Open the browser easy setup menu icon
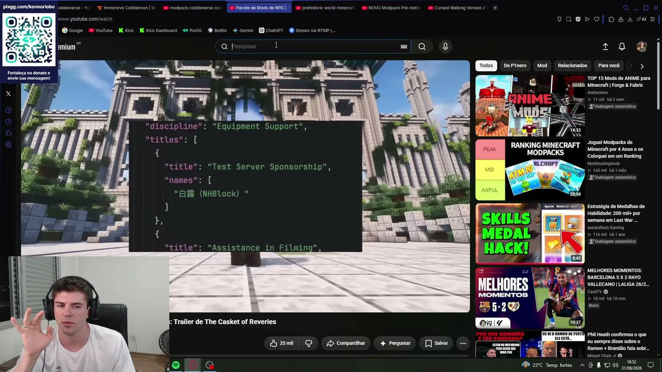Screen dimensions: 662x372 point(653,19)
